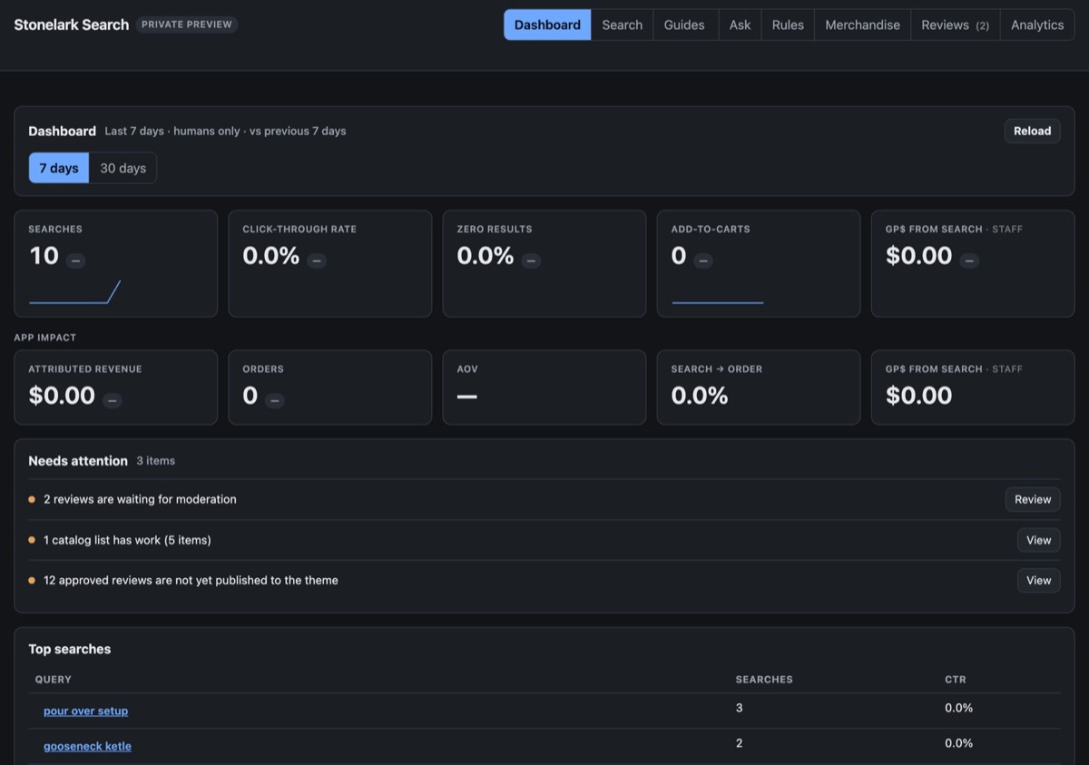Screen dimensions: 1089x765
Task: Click the Top searches heading
Action: pos(70,649)
